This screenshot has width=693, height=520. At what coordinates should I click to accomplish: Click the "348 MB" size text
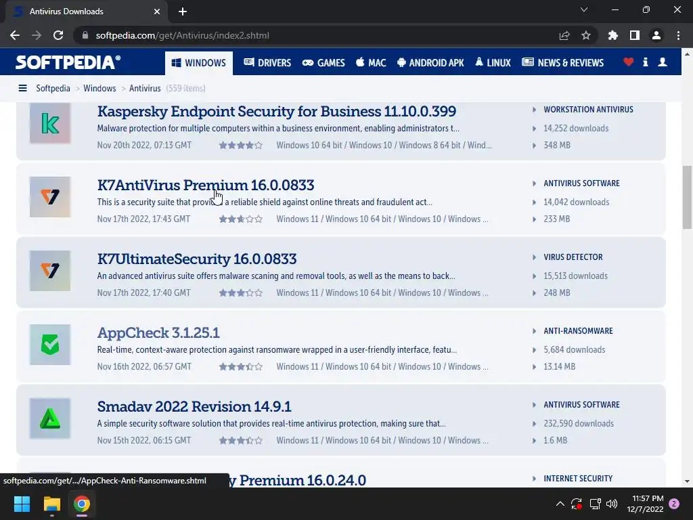(x=557, y=145)
